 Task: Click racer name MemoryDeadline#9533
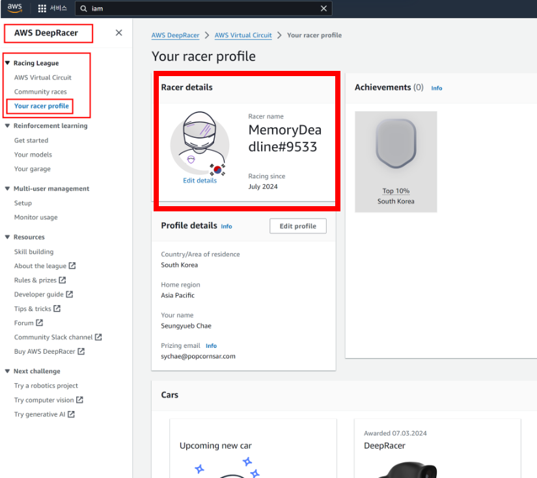[285, 139]
